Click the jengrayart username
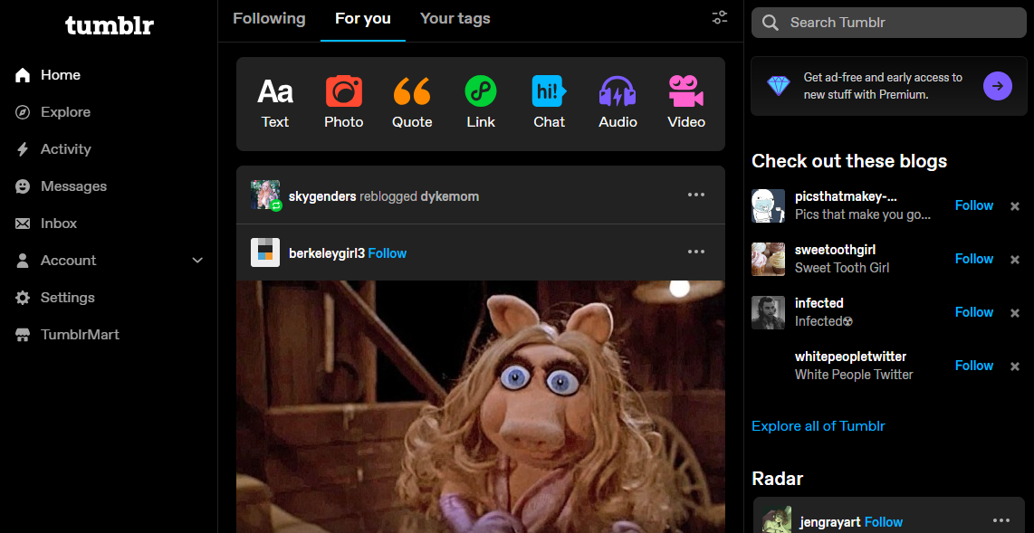This screenshot has width=1034, height=533. click(x=830, y=522)
